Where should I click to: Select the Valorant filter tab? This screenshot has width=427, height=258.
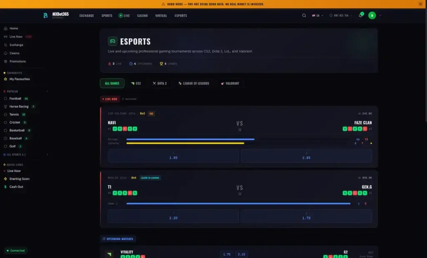click(230, 83)
